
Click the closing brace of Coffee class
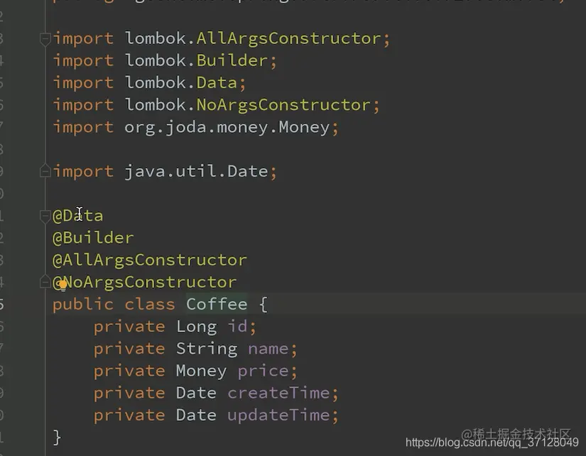coord(58,436)
